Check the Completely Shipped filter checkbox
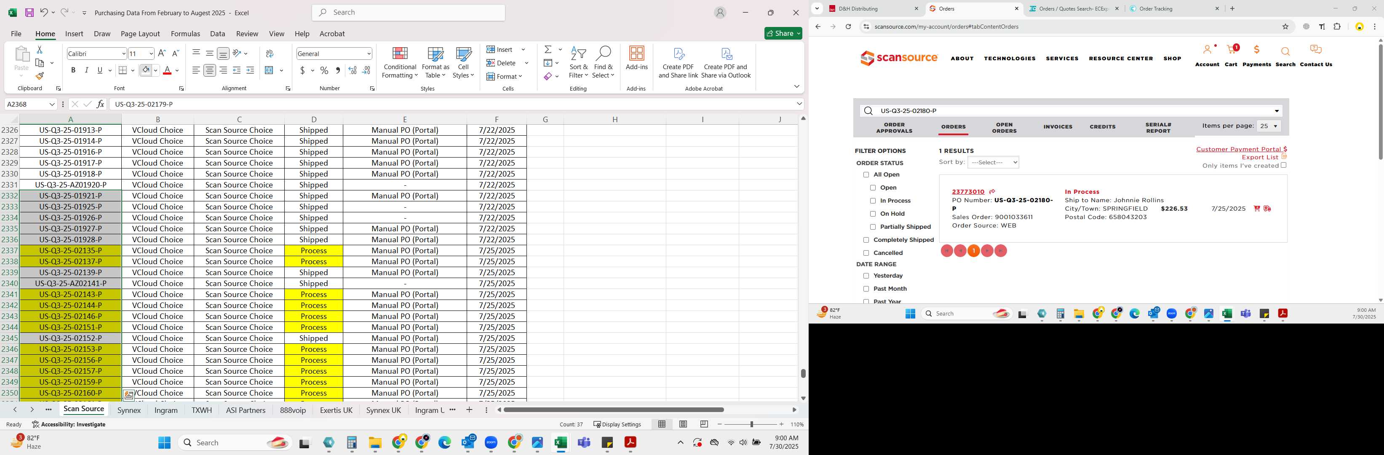 pos(866,240)
